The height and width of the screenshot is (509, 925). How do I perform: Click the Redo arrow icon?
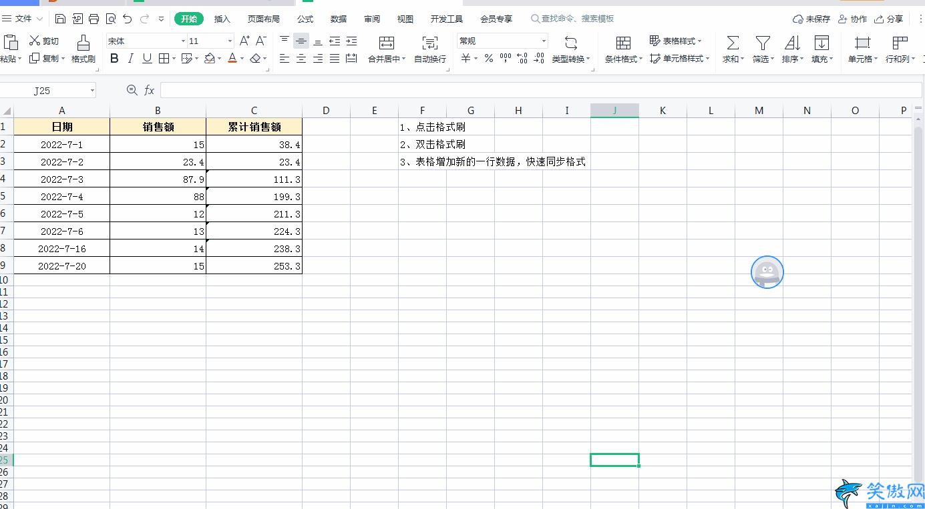tap(144, 19)
